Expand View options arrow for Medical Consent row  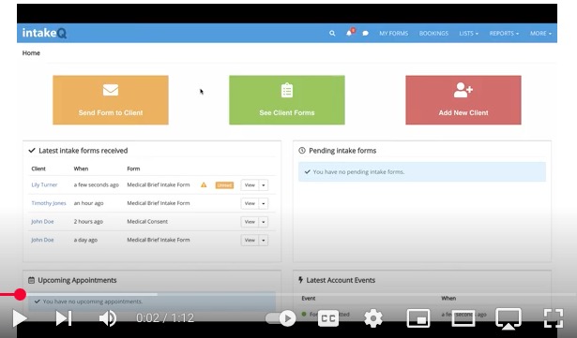click(x=263, y=222)
